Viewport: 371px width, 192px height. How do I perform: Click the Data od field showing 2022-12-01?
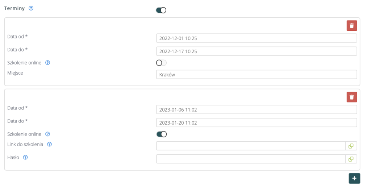[256, 38]
